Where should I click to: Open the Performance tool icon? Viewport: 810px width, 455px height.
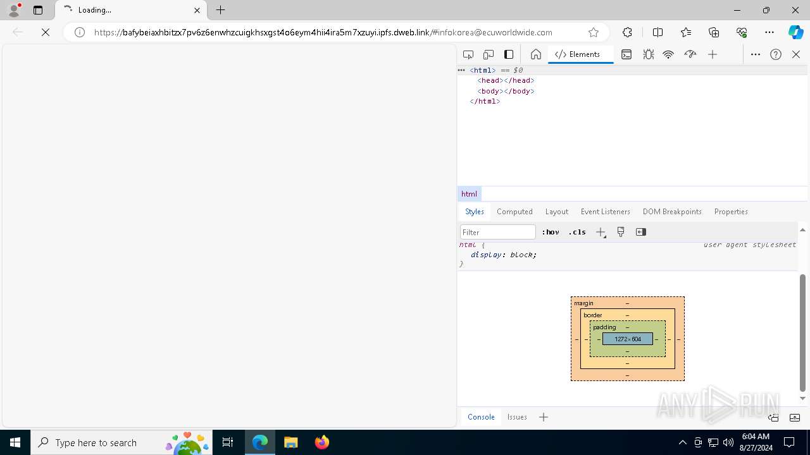coord(690,54)
